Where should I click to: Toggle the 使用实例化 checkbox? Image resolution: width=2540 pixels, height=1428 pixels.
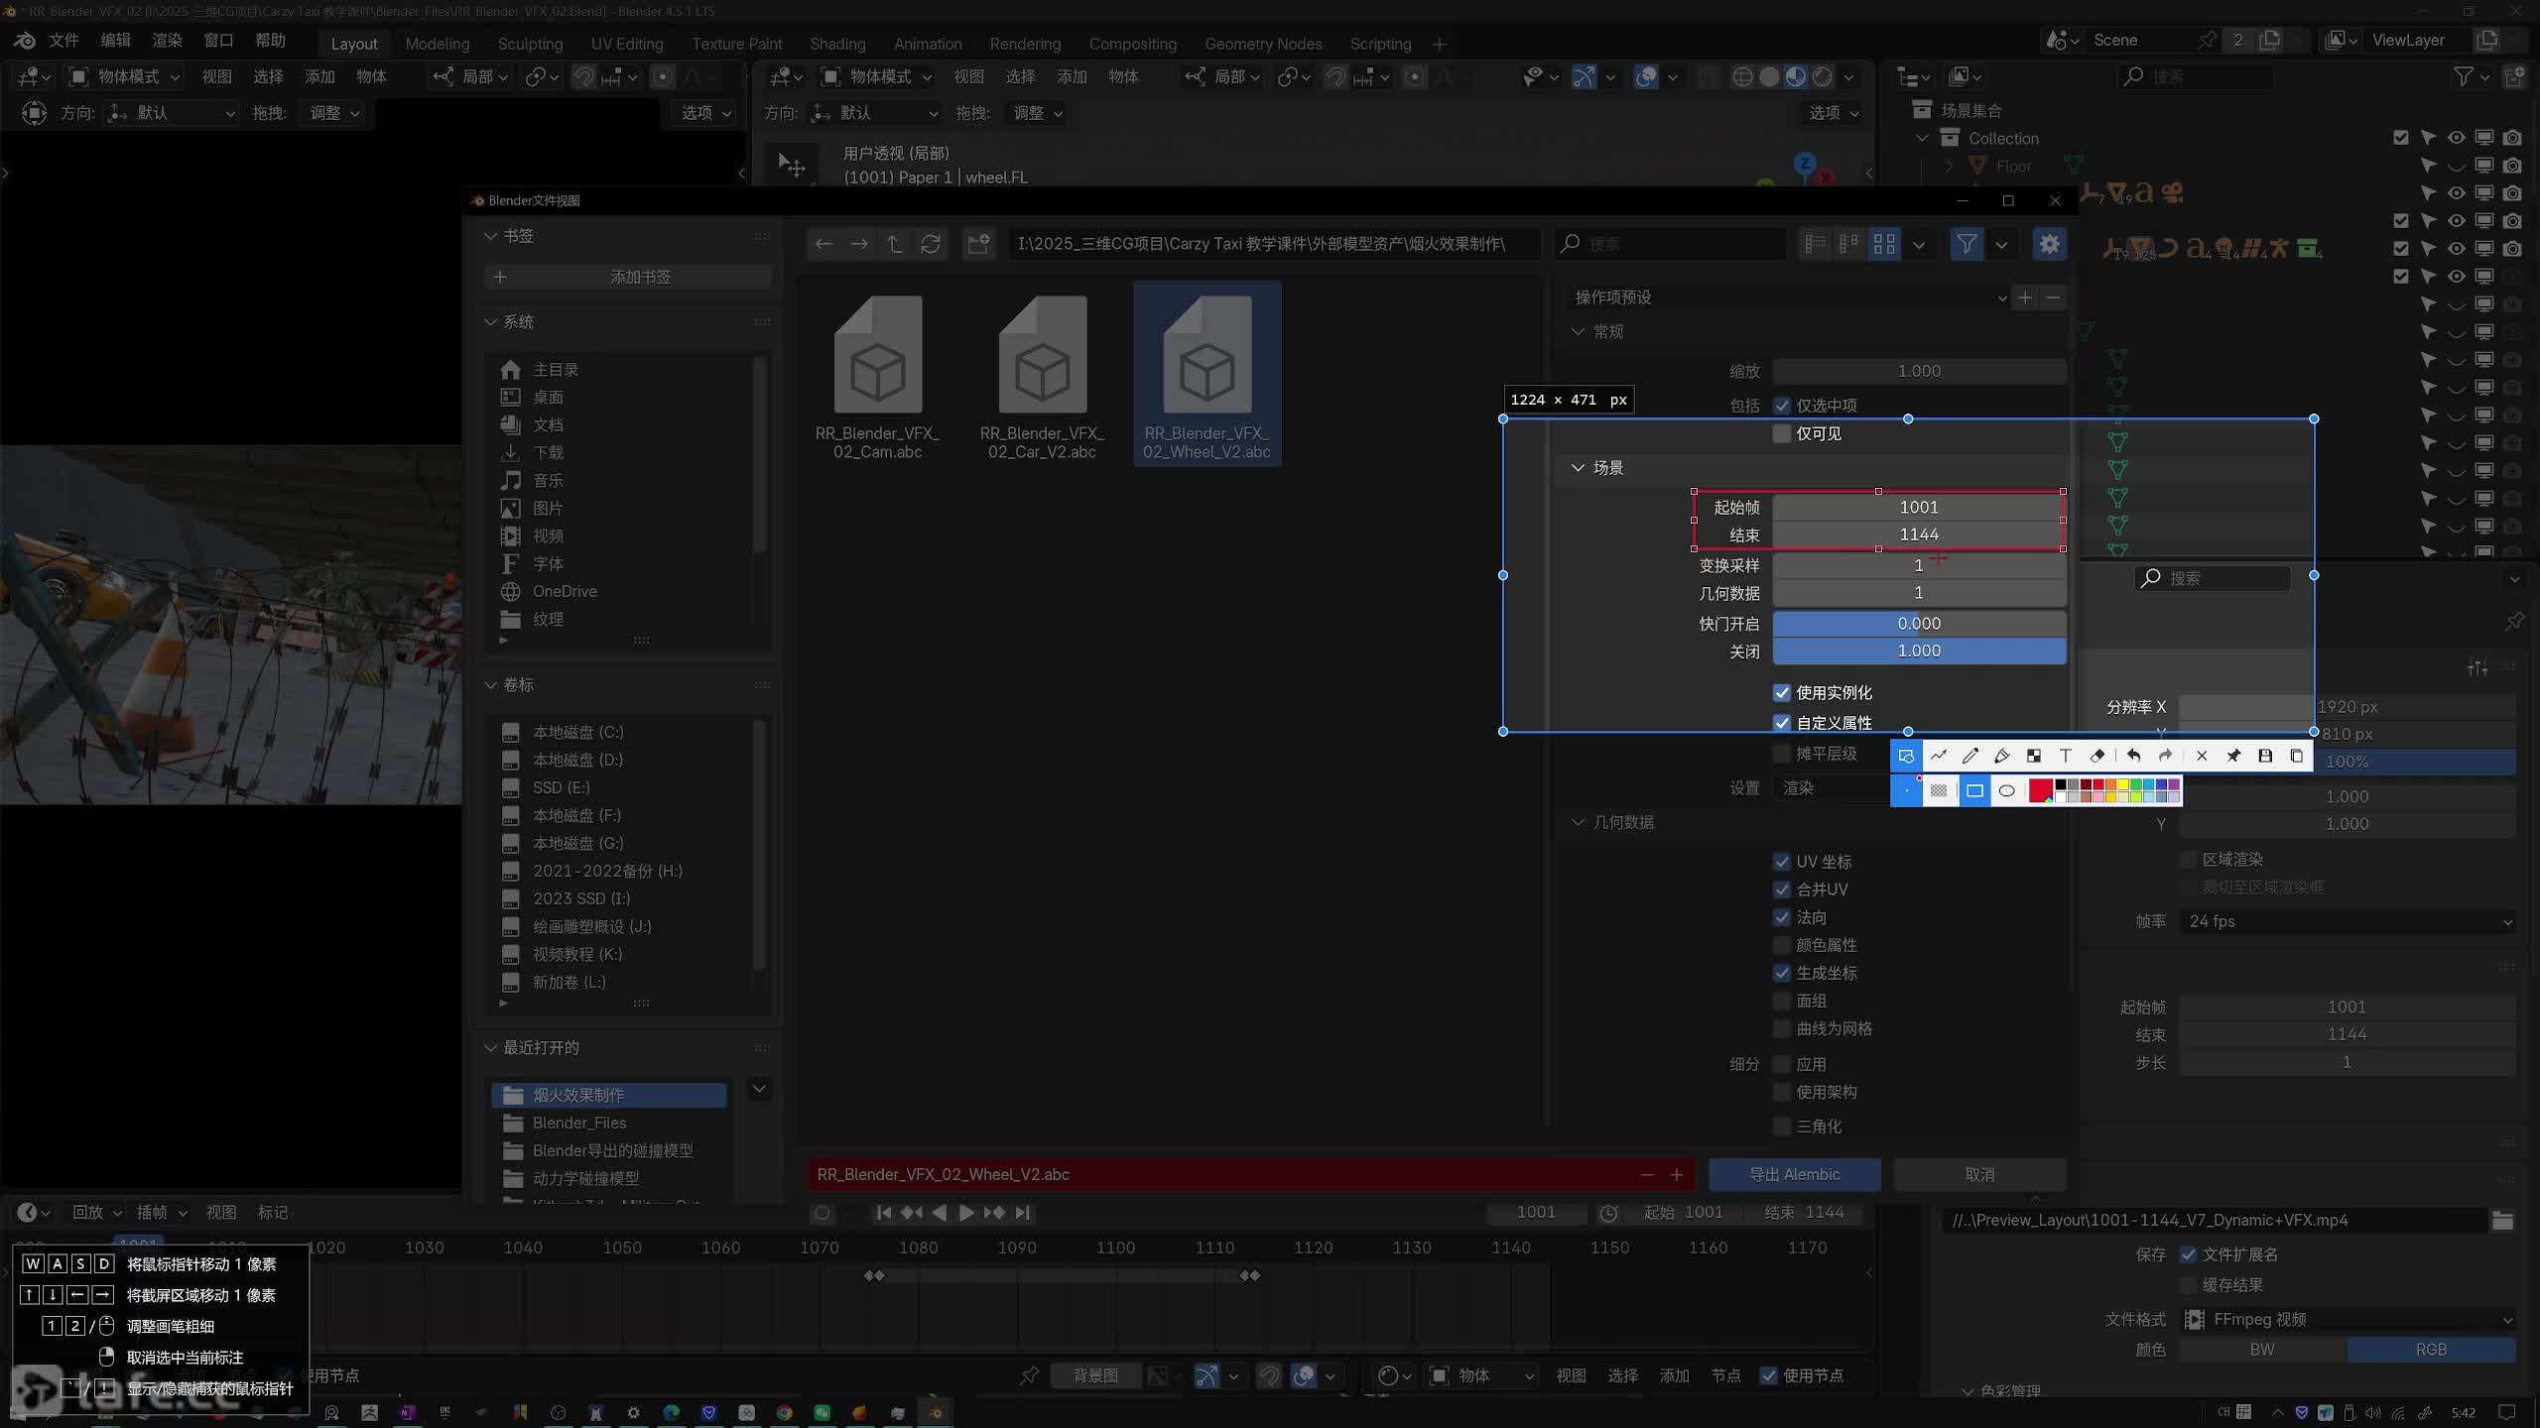pyautogui.click(x=1782, y=693)
